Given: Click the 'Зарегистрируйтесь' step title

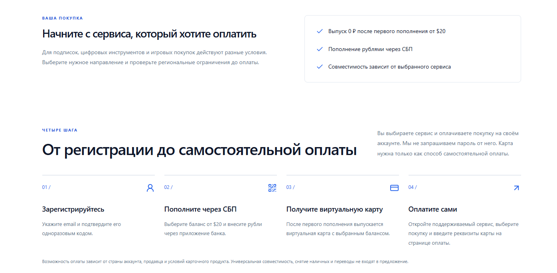Looking at the screenshot, I should point(73,209).
